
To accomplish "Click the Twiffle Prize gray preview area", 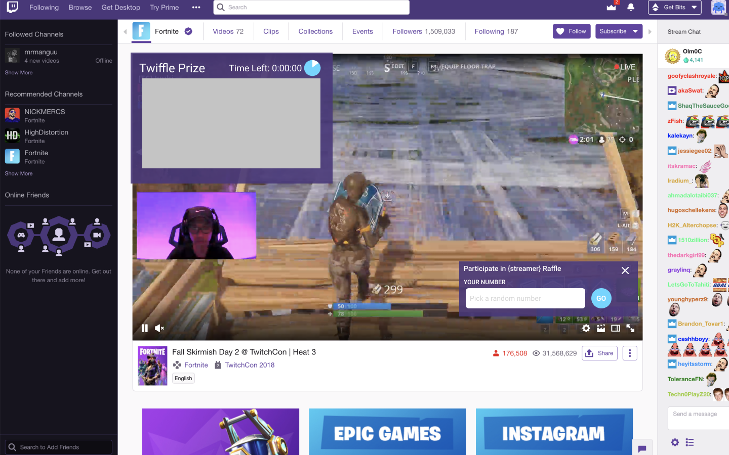I will (x=231, y=123).
